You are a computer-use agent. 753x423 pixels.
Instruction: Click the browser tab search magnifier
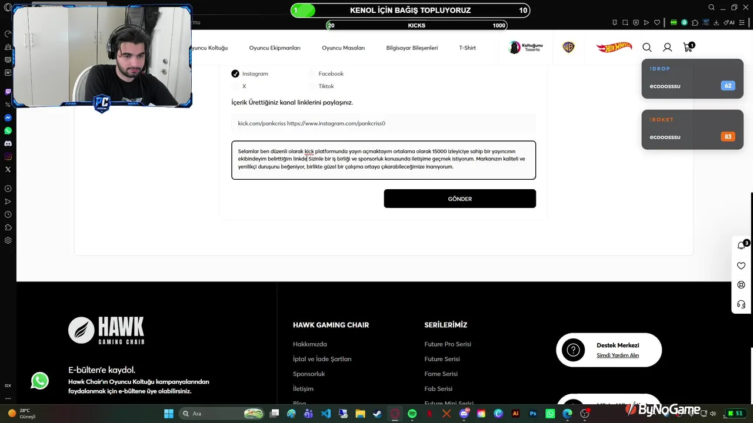(711, 8)
